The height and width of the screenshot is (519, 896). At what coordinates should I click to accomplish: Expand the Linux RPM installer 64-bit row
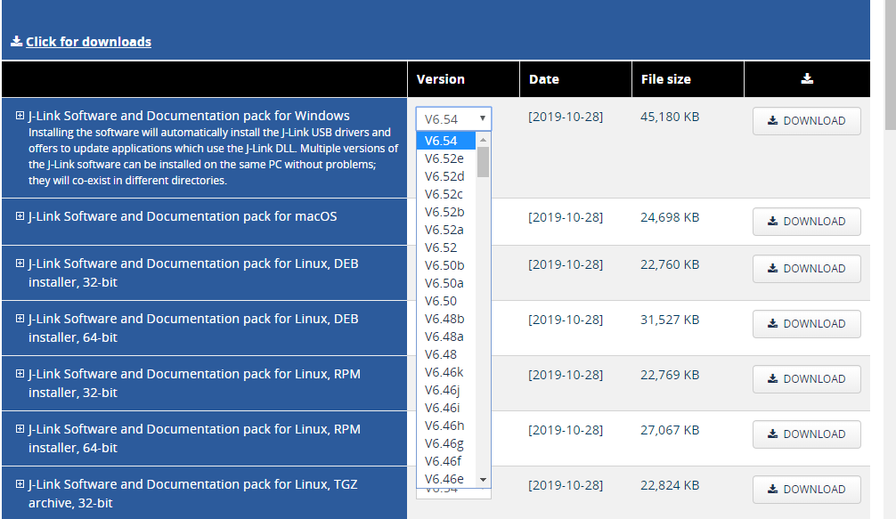tap(20, 428)
